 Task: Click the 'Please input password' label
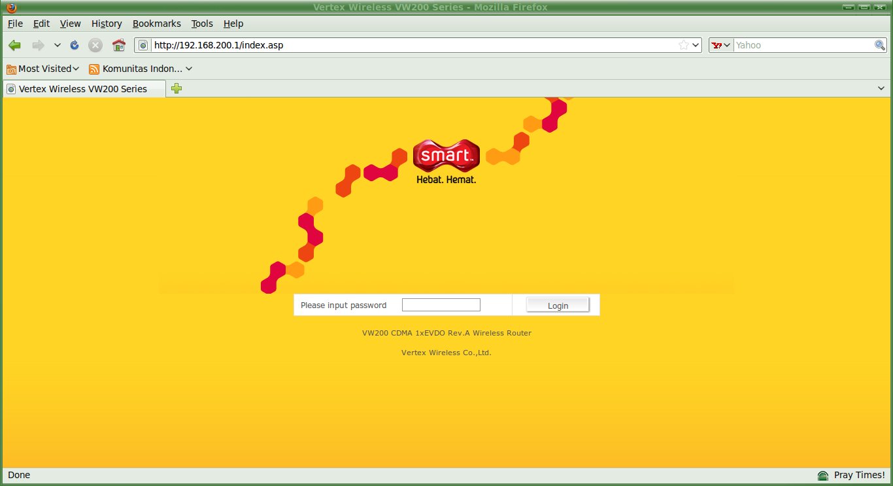point(343,305)
